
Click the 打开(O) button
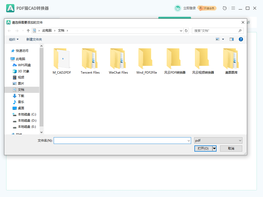pos(203,149)
